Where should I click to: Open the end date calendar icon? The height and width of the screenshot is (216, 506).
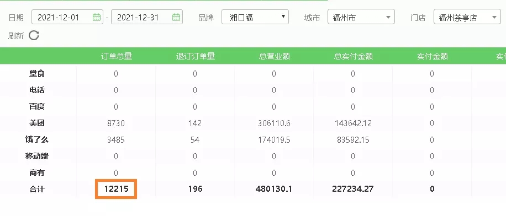coord(176,18)
